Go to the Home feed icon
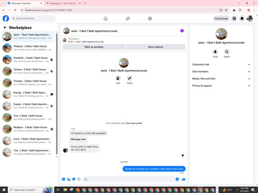 tap(106, 19)
